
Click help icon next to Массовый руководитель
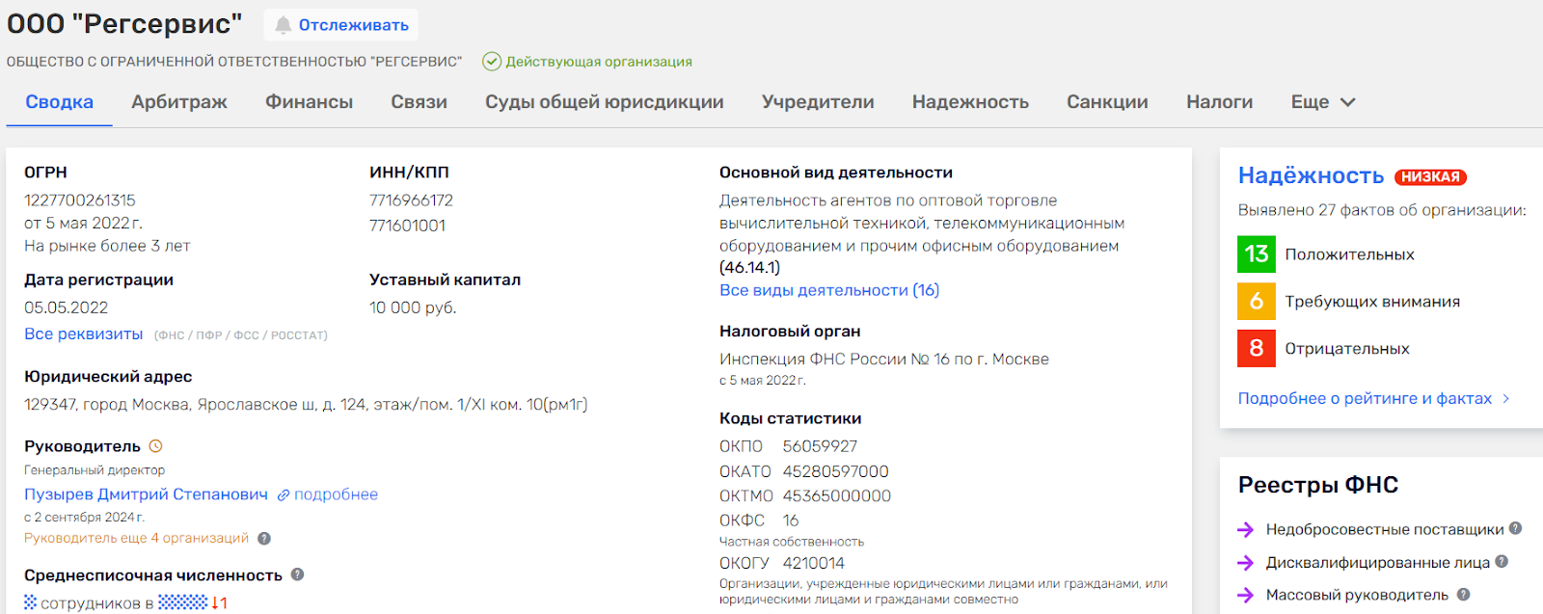(1463, 595)
